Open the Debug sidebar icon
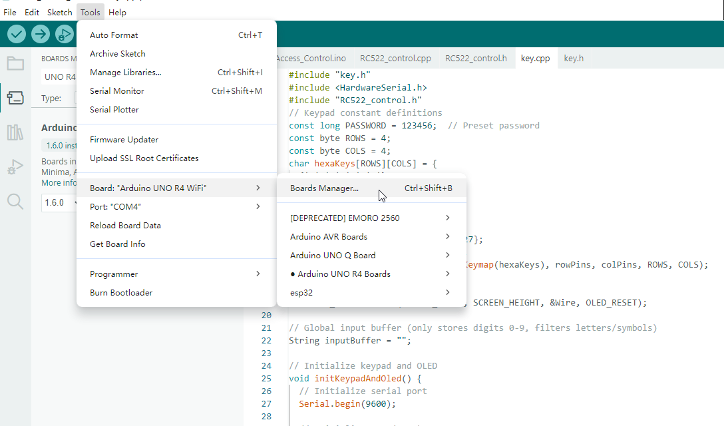724x426 pixels. click(x=15, y=167)
